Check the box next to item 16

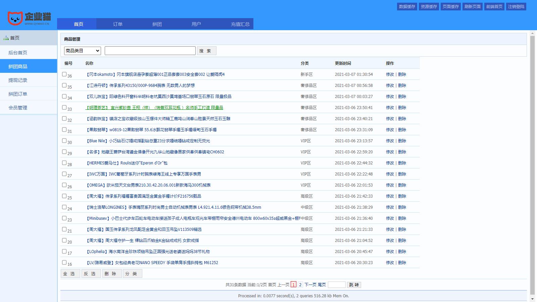click(64, 262)
